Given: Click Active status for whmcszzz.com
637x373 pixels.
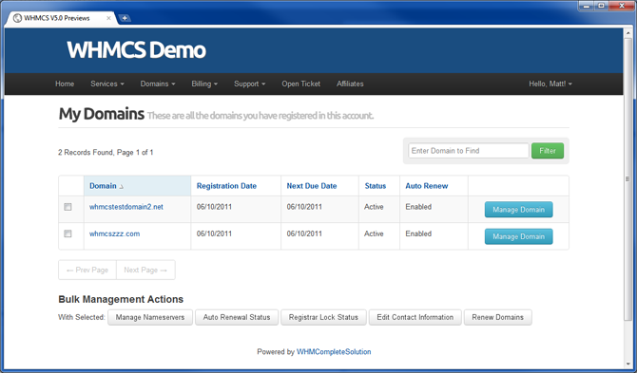Looking at the screenshot, I should click(x=374, y=233).
